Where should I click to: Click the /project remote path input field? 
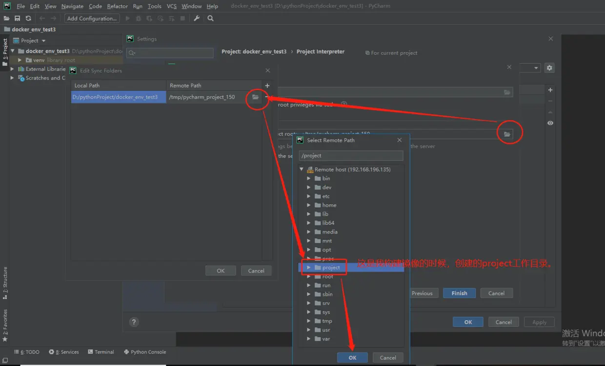tap(351, 156)
